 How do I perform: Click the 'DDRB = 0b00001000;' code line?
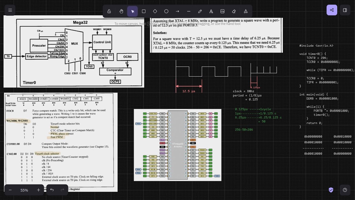point(322,99)
